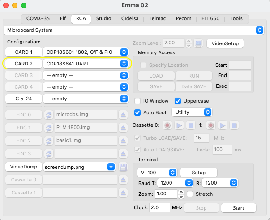Eject the basic1.img disk from FDC 2
This screenshot has width=270, height=220.
click(x=123, y=141)
